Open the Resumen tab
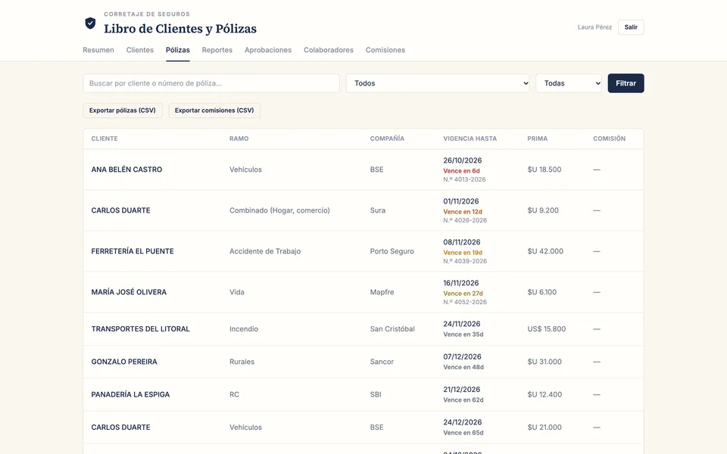 click(98, 50)
